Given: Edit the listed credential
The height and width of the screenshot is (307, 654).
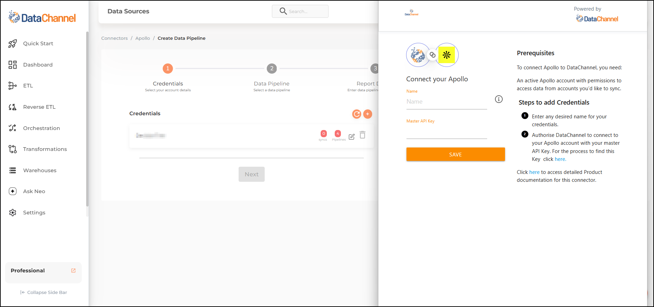Looking at the screenshot, I should coord(352,137).
